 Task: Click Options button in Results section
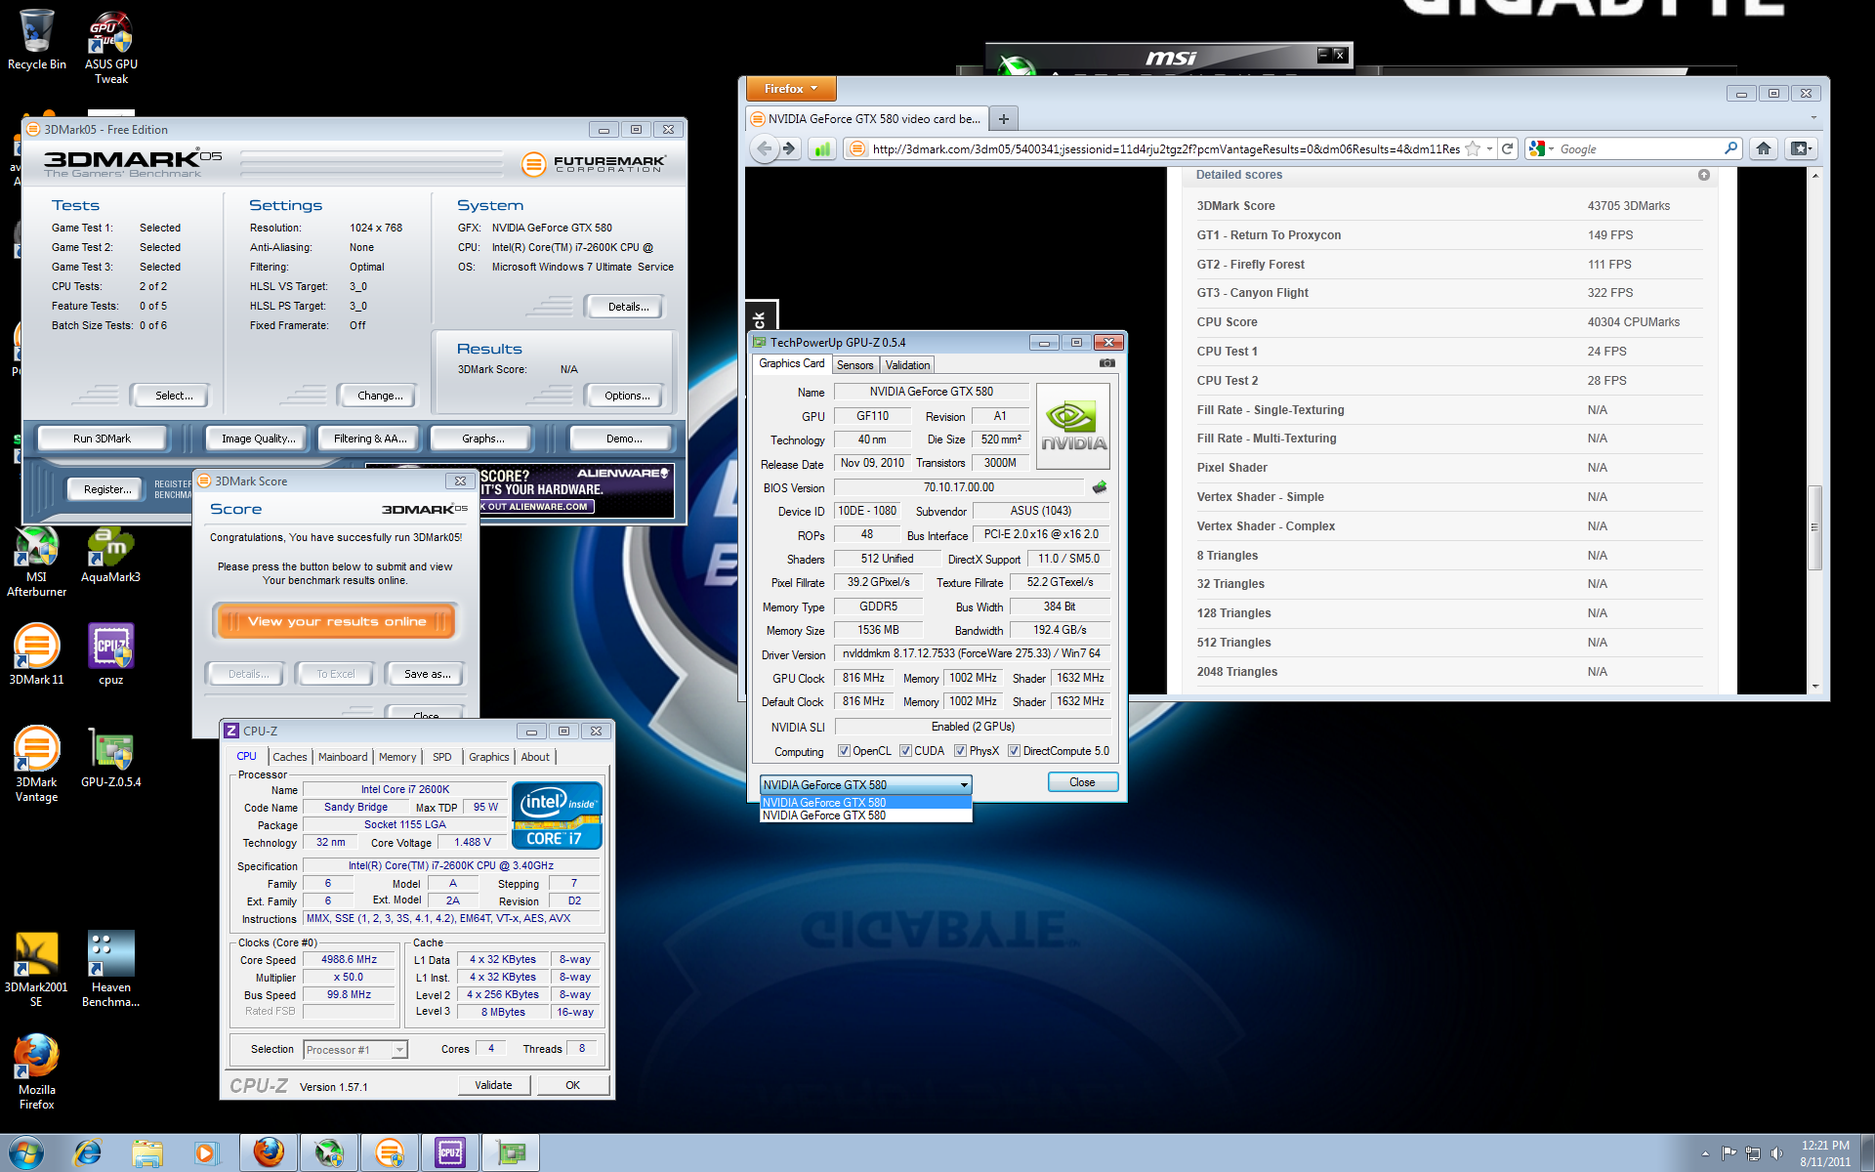(x=626, y=396)
